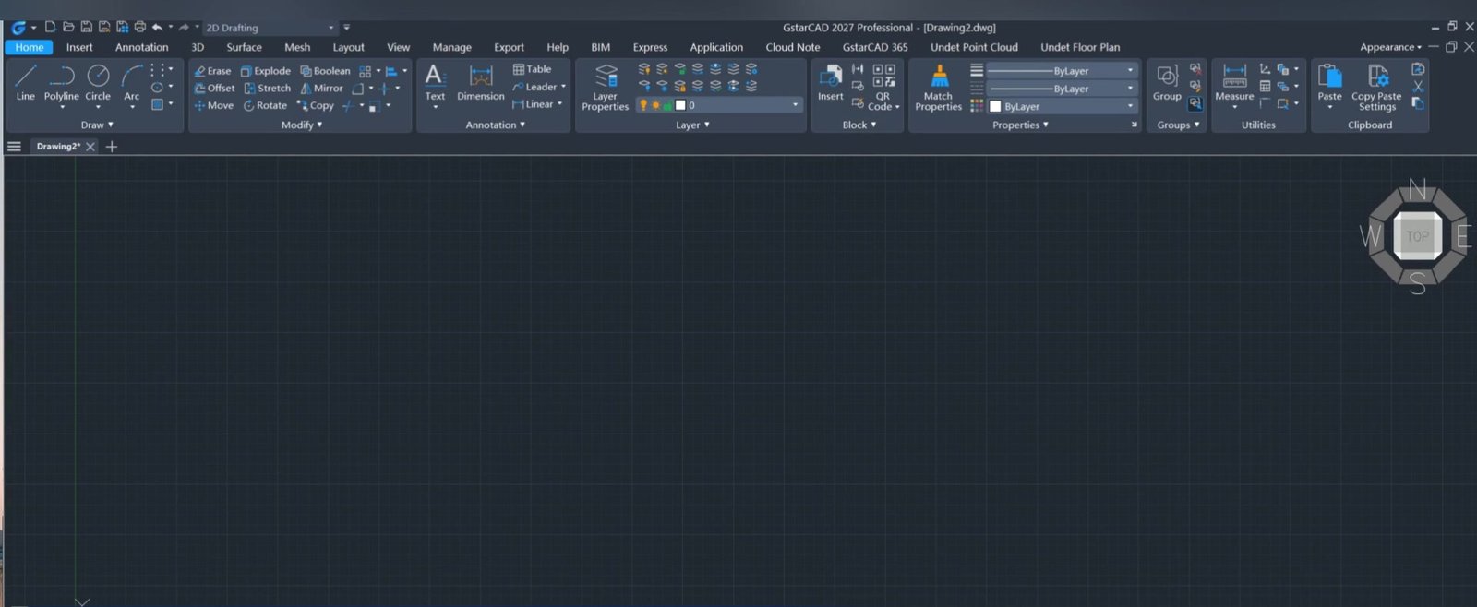Click the N compass direction on ViewCube

click(x=1418, y=190)
